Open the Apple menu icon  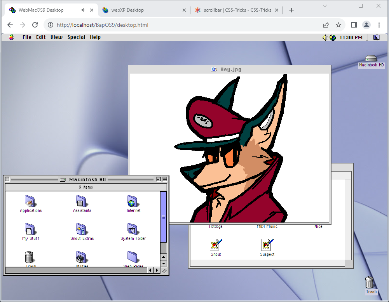11,37
